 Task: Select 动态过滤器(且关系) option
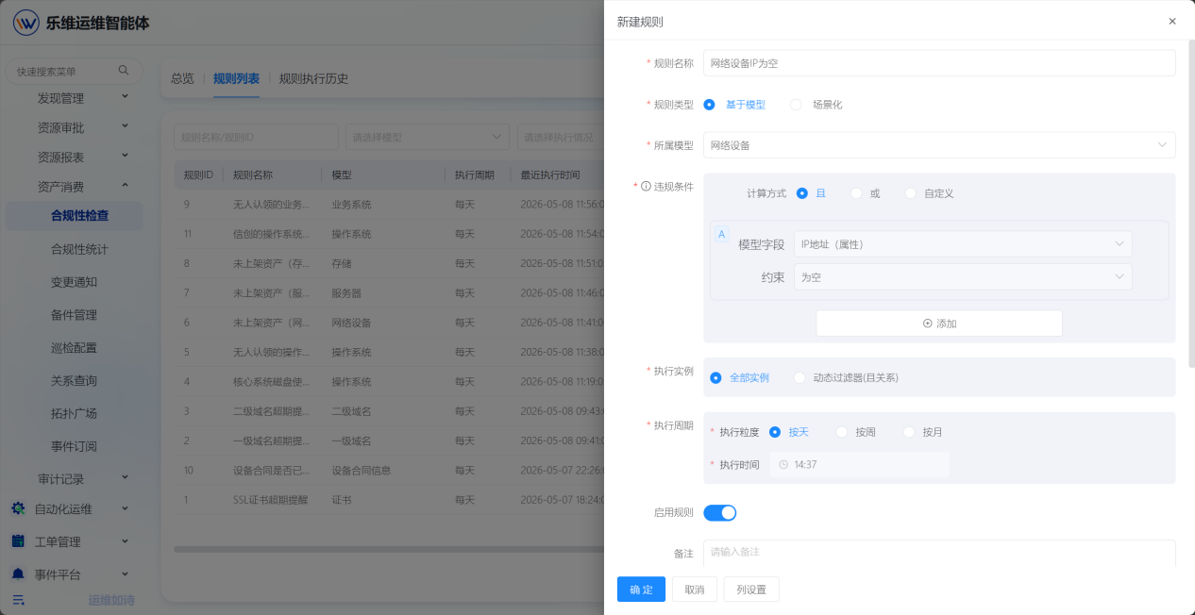point(846,377)
